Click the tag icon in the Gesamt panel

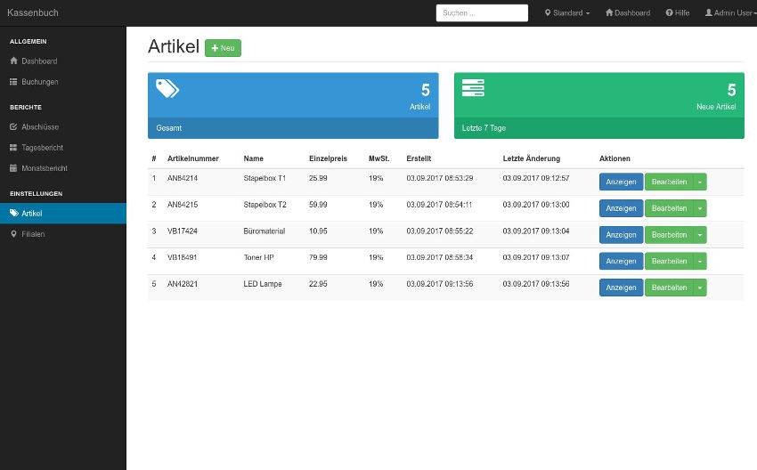point(167,88)
